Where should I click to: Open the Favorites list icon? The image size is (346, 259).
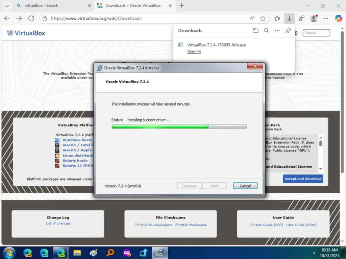pyautogui.click(x=277, y=18)
